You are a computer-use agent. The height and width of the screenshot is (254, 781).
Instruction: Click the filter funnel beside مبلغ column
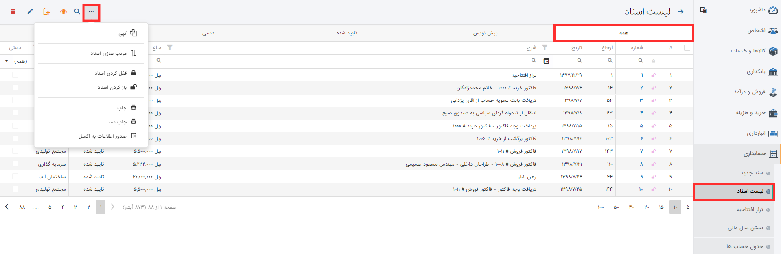pos(170,47)
